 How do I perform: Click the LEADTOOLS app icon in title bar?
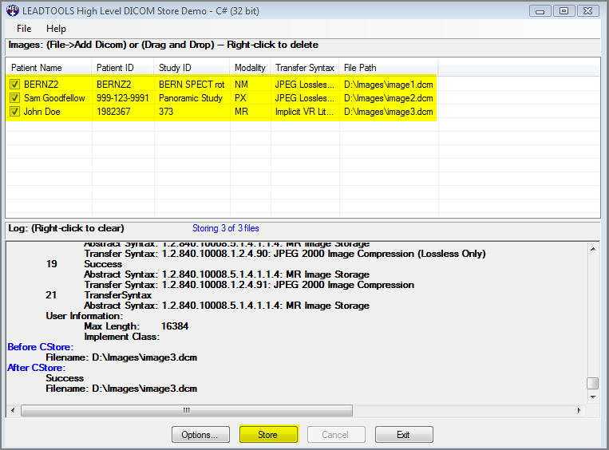pos(12,10)
